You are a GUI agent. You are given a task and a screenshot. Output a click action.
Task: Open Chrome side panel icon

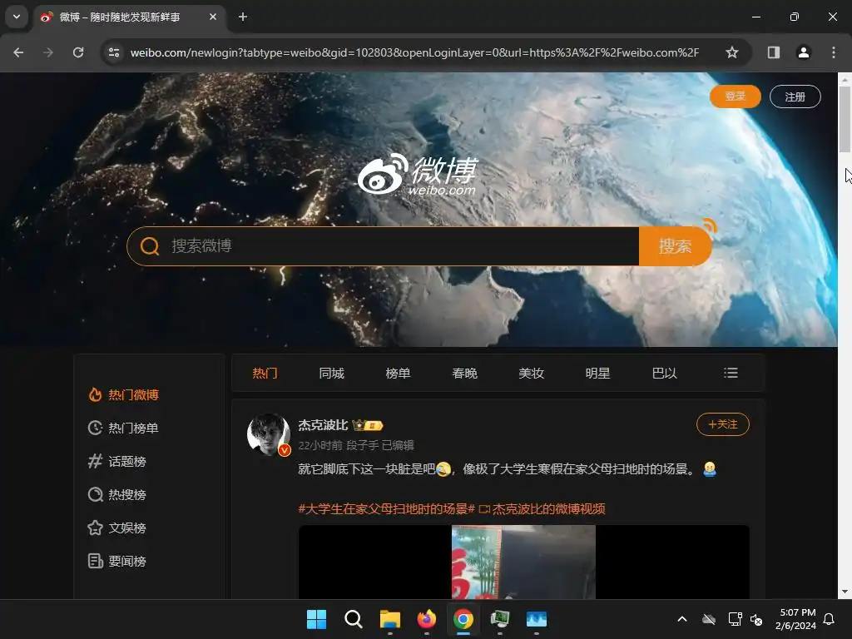coord(774,52)
